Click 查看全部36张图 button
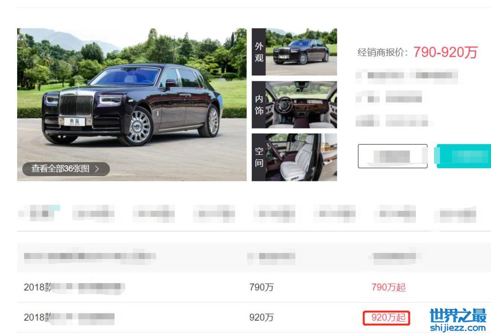Image resolution: width=491 pixels, height=335 pixels. tap(66, 169)
